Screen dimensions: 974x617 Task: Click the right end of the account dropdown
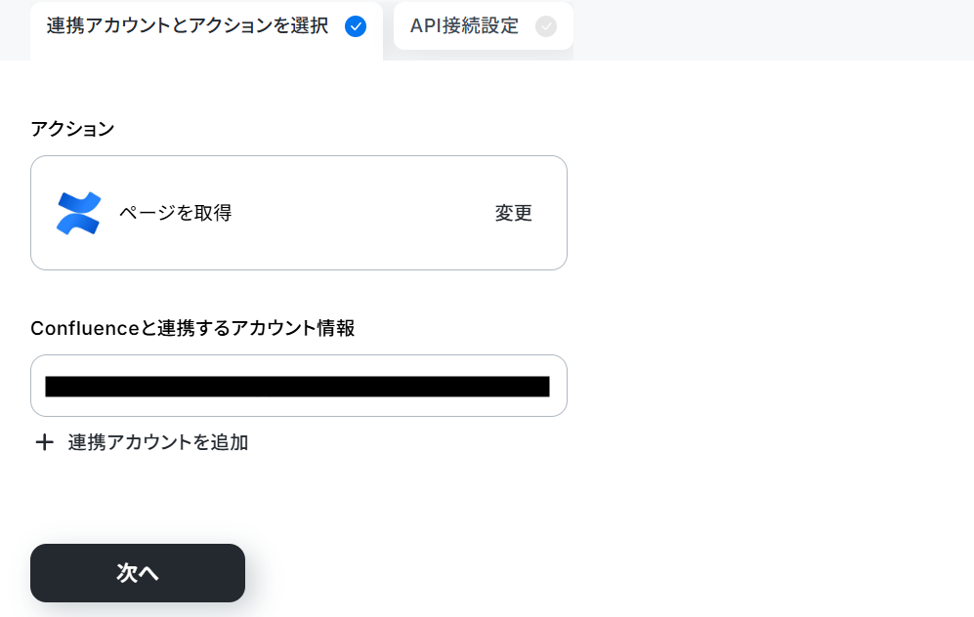point(558,386)
